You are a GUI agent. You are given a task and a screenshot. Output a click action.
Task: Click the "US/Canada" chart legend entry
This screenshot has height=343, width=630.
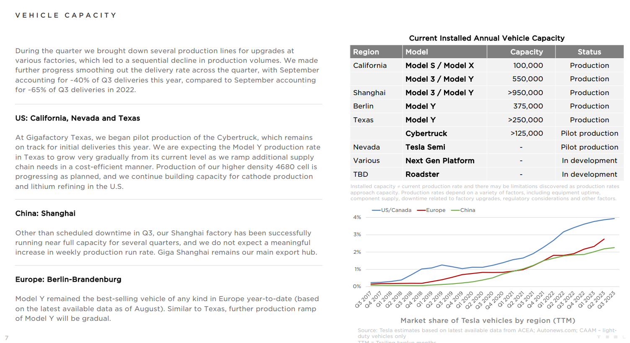(392, 210)
